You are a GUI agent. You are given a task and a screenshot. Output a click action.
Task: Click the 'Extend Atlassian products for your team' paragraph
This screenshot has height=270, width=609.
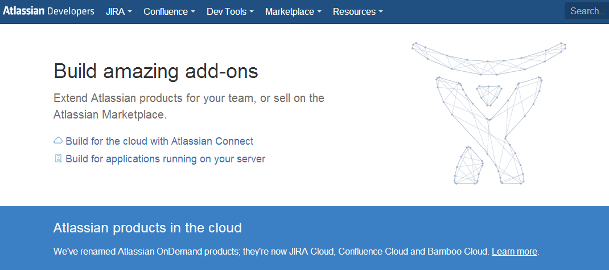coord(189,106)
